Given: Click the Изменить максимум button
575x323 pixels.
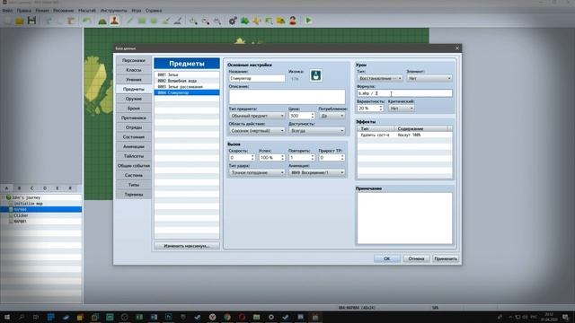Looking at the screenshot, I should coord(187,246).
